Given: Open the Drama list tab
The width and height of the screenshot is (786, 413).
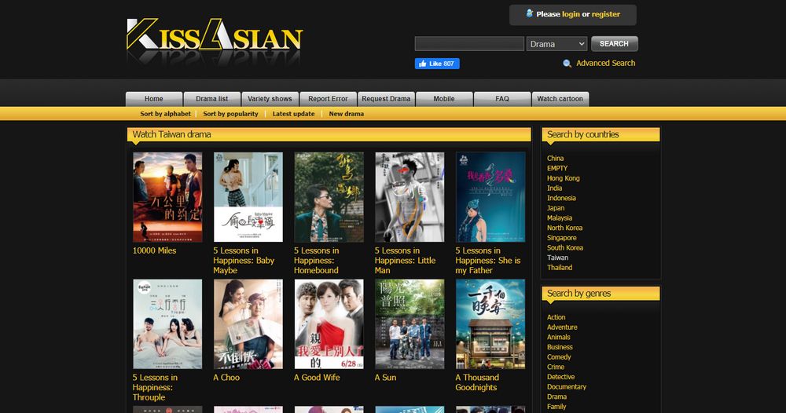Looking at the screenshot, I should [x=212, y=99].
